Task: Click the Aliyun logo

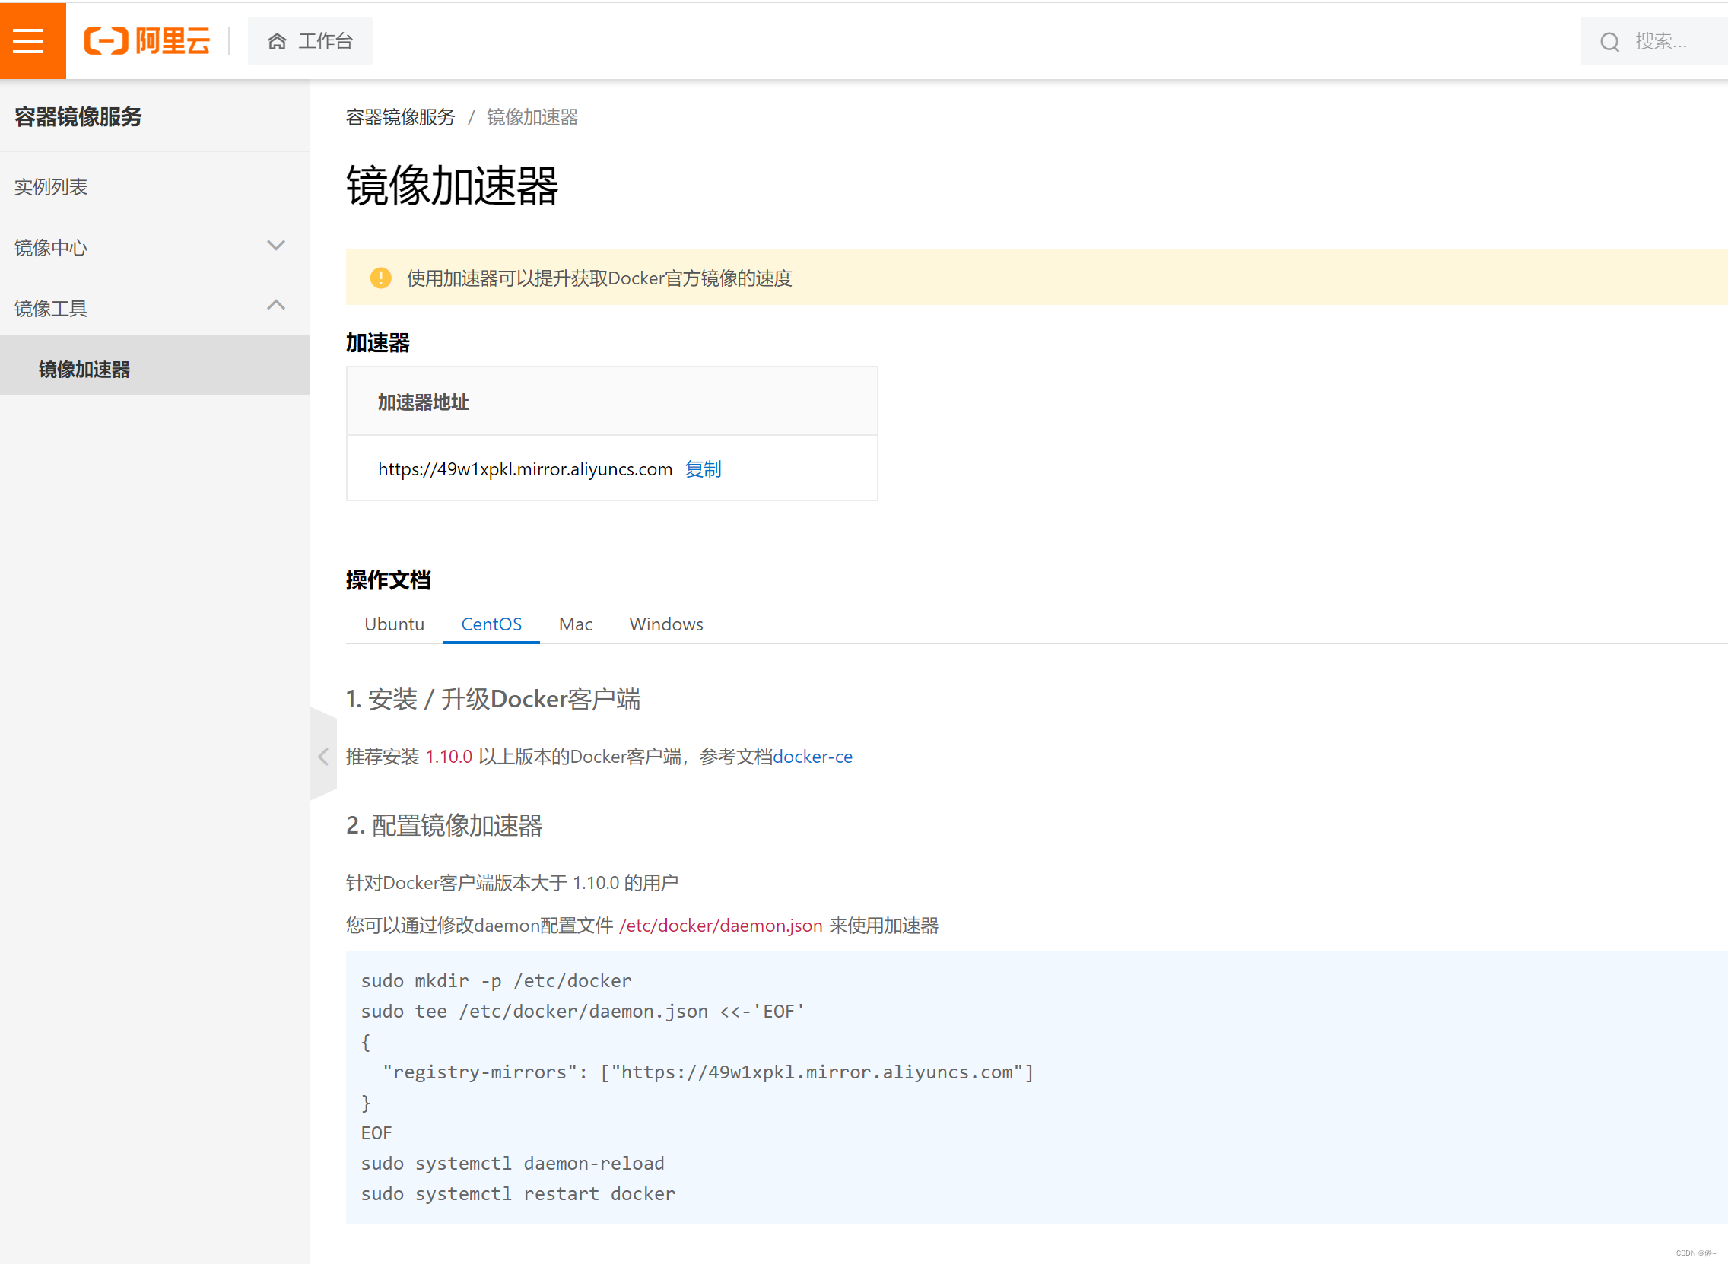Action: click(147, 40)
